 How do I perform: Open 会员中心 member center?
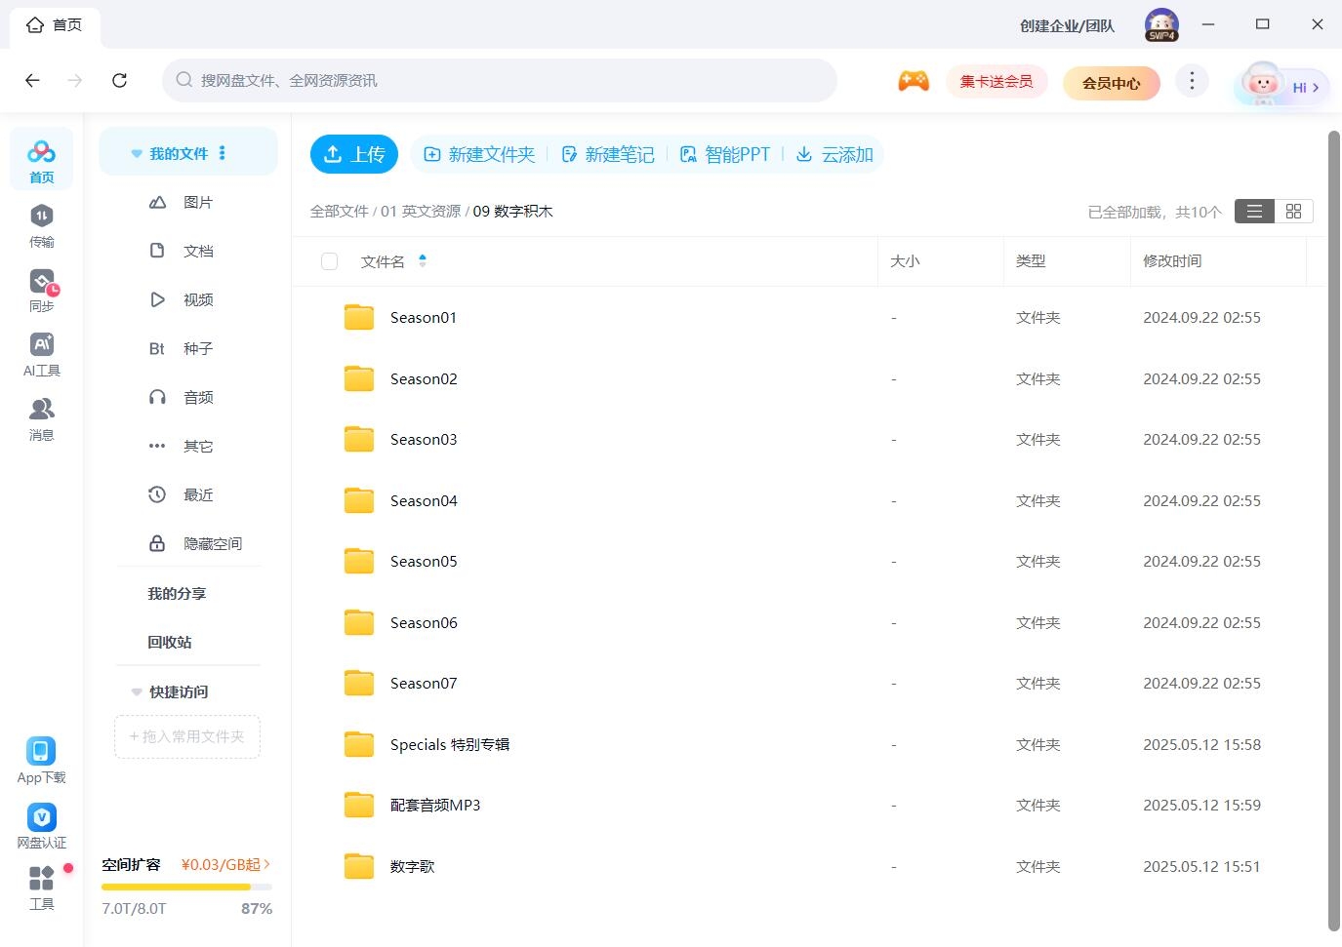click(1111, 83)
